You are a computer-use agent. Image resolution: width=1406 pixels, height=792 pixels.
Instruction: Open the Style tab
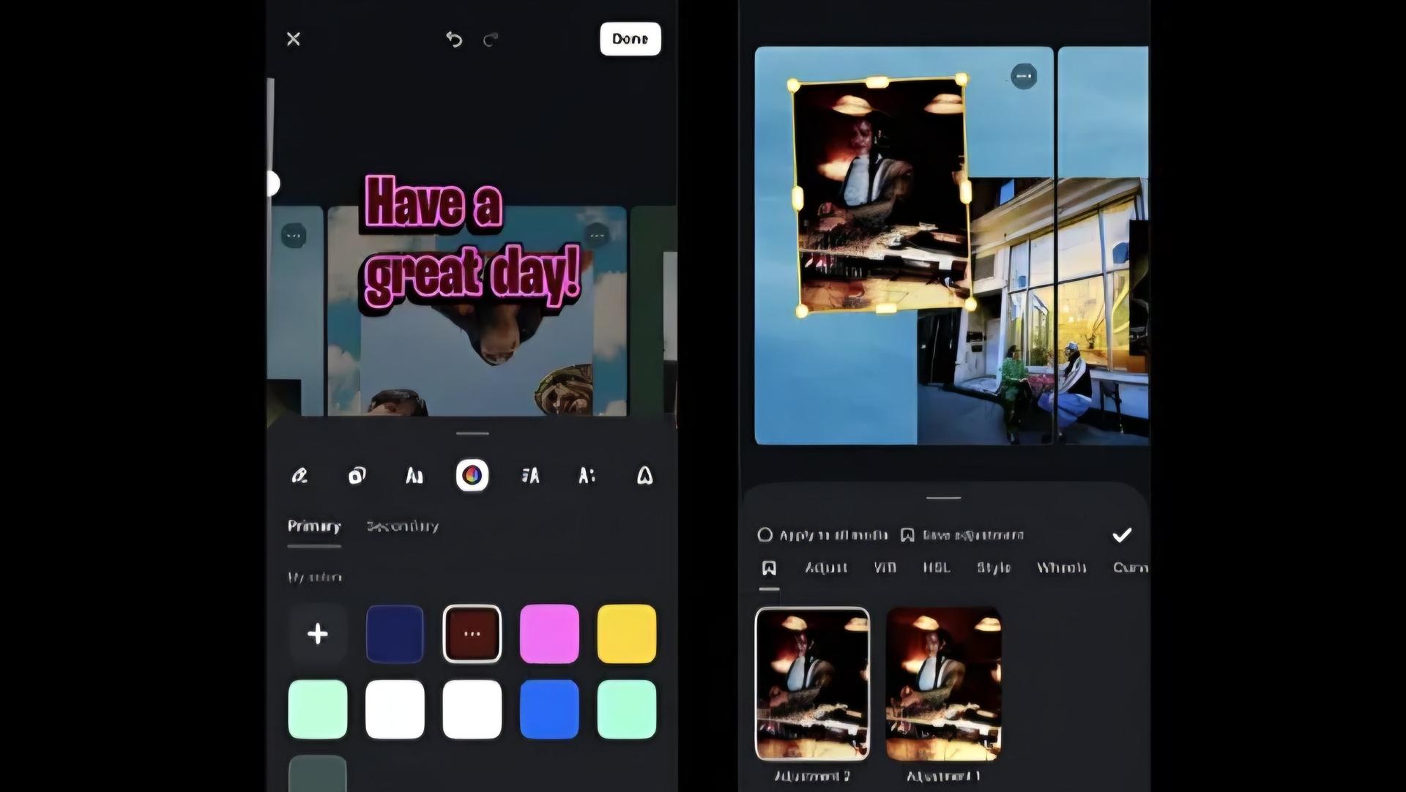(994, 568)
